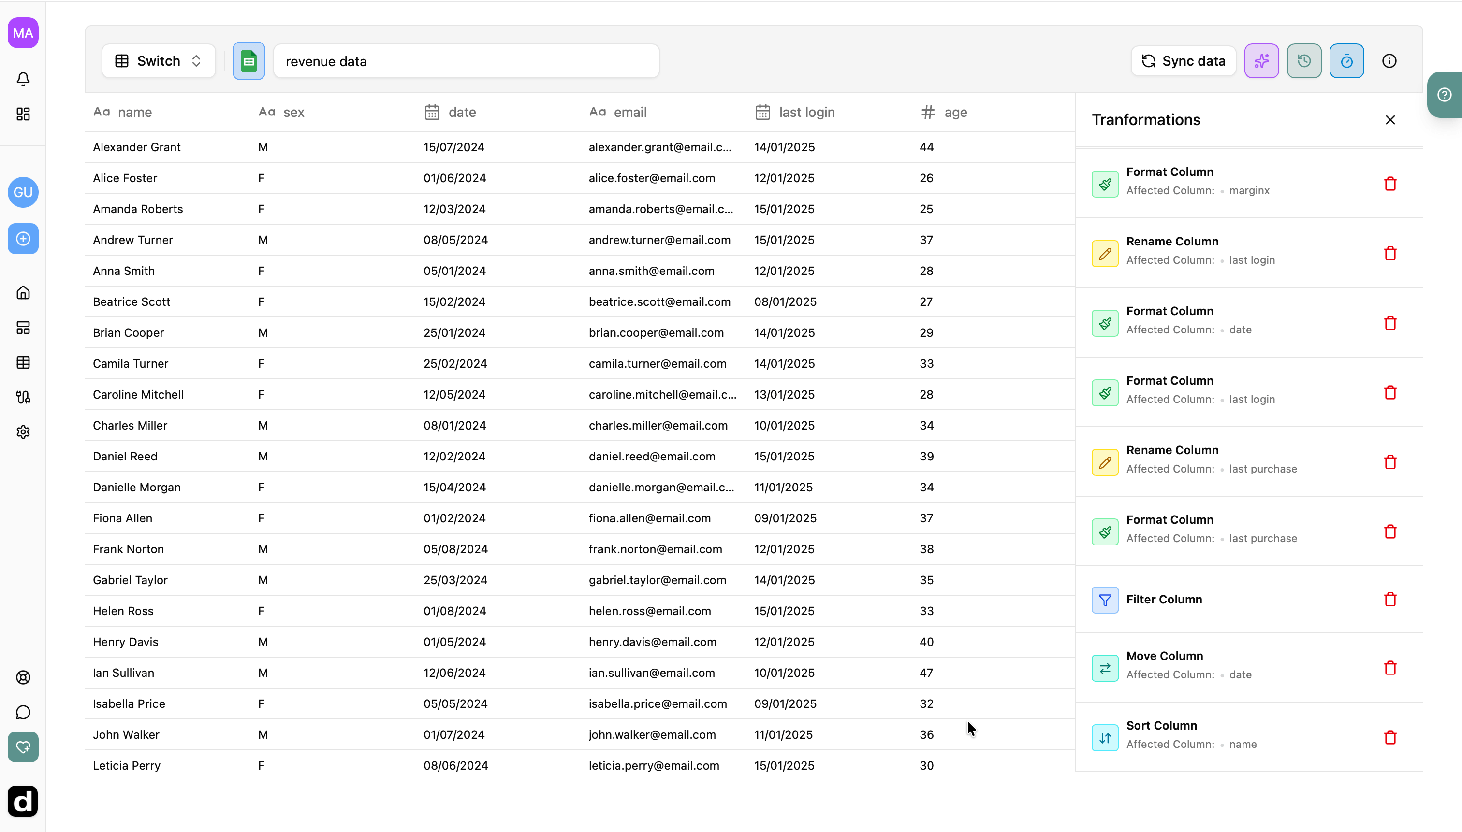Screen dimensions: 1462x832
Task: Delete the Format Column marginx transformation
Action: pyautogui.click(x=1390, y=184)
